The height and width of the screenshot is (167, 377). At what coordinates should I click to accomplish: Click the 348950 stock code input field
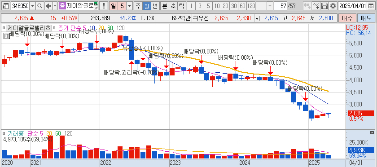click(21, 6)
